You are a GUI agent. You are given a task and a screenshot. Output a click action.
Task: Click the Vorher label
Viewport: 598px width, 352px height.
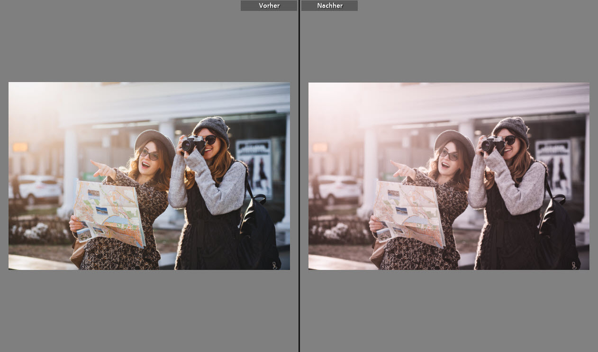pos(269,6)
